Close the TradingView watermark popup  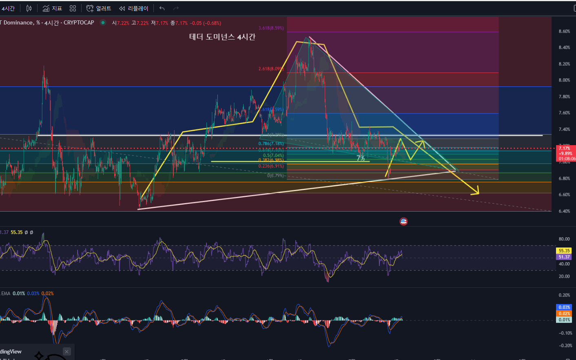click(x=66, y=351)
